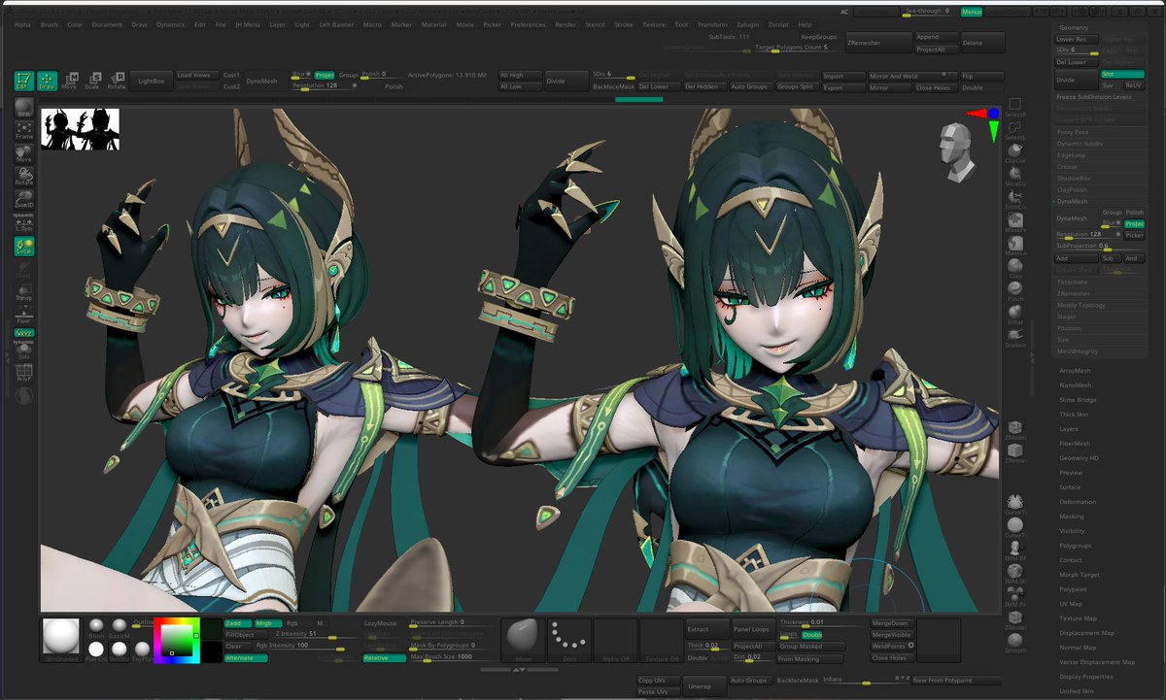This screenshot has height=700, width=1166.
Task: Adjust the Target Polygons Count slider
Action: tap(797, 47)
